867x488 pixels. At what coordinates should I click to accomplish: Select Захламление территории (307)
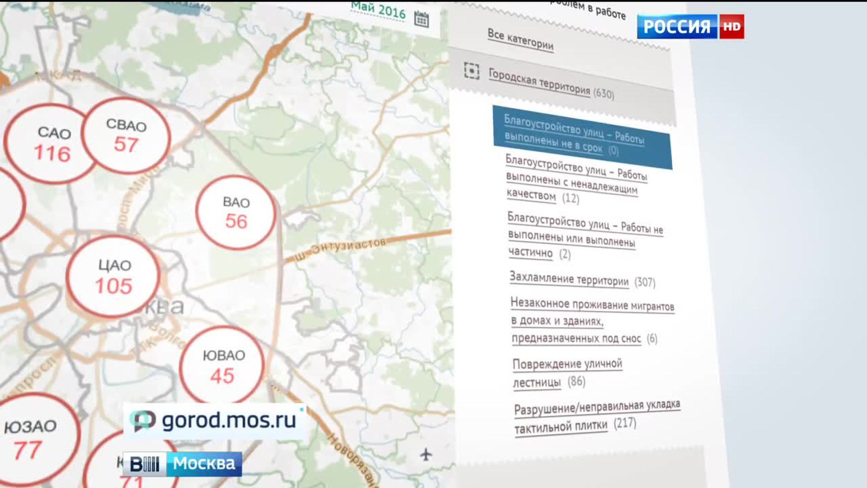click(582, 279)
